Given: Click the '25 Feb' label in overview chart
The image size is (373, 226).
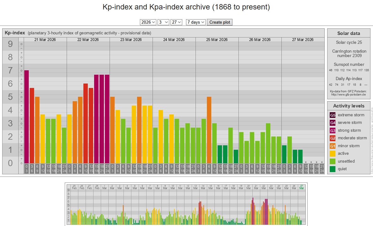Looking at the screenshot, I should (x=74, y=187).
